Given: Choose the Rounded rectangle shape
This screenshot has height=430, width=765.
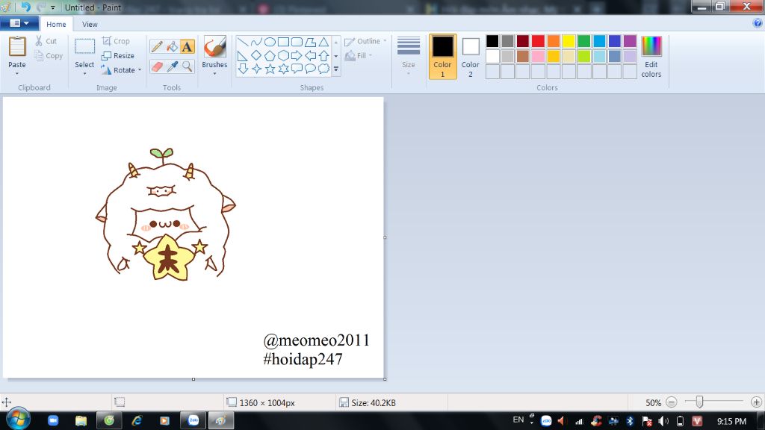Looking at the screenshot, I should tap(297, 43).
